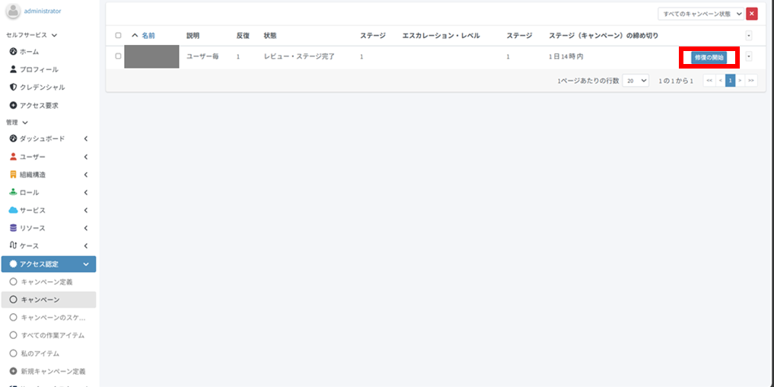Select page 1 in pagination

[x=730, y=81]
